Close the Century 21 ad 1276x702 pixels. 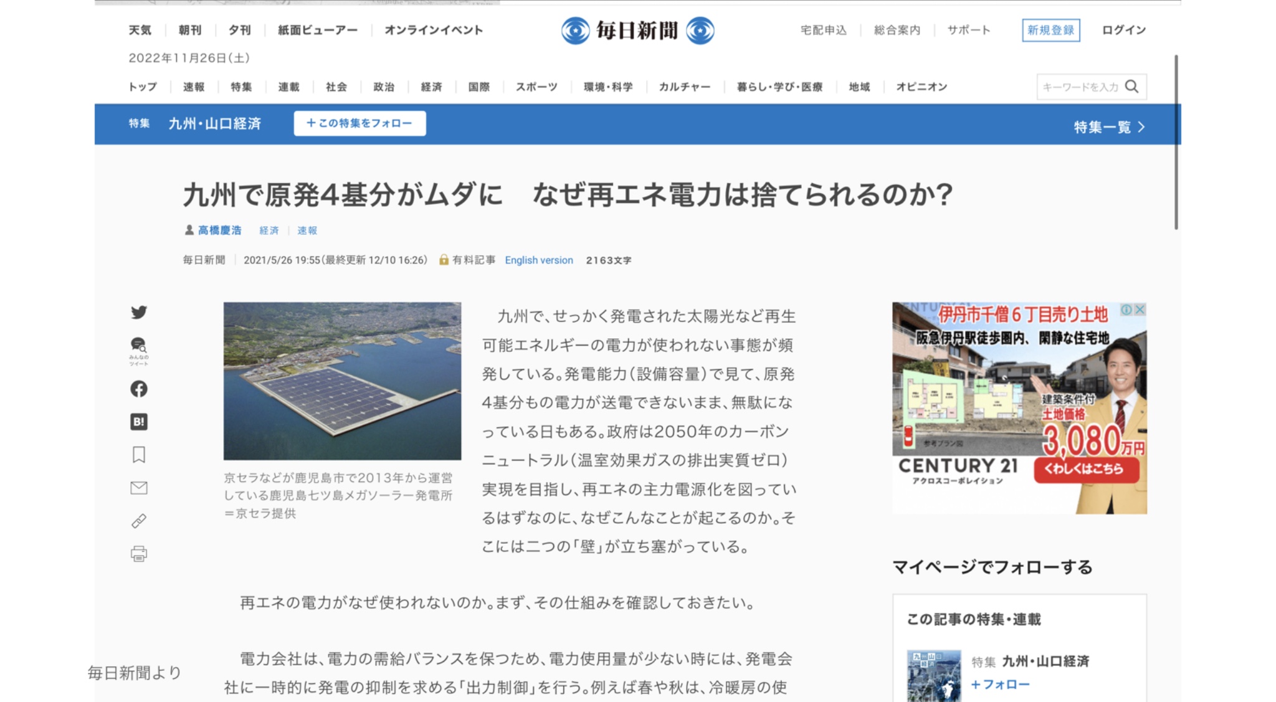coord(1140,310)
